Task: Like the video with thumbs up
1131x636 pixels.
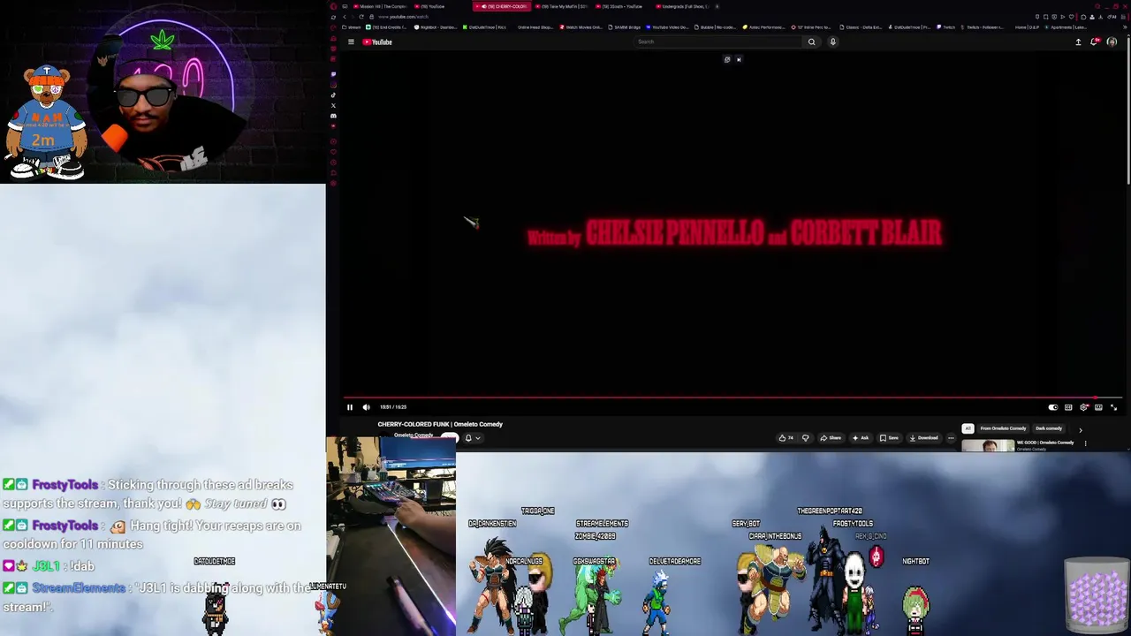Action: pos(785,438)
